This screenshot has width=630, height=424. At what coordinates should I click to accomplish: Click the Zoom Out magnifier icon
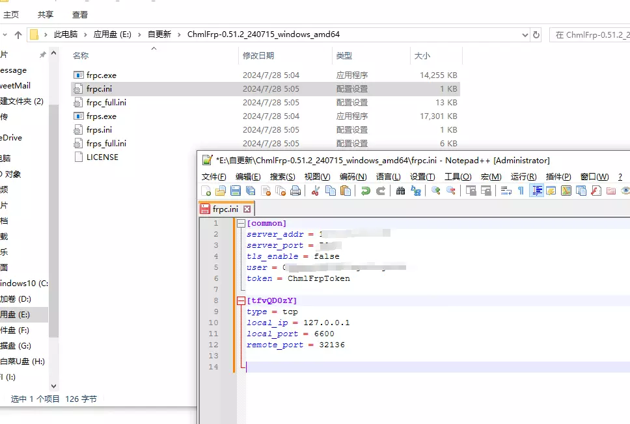[451, 191]
